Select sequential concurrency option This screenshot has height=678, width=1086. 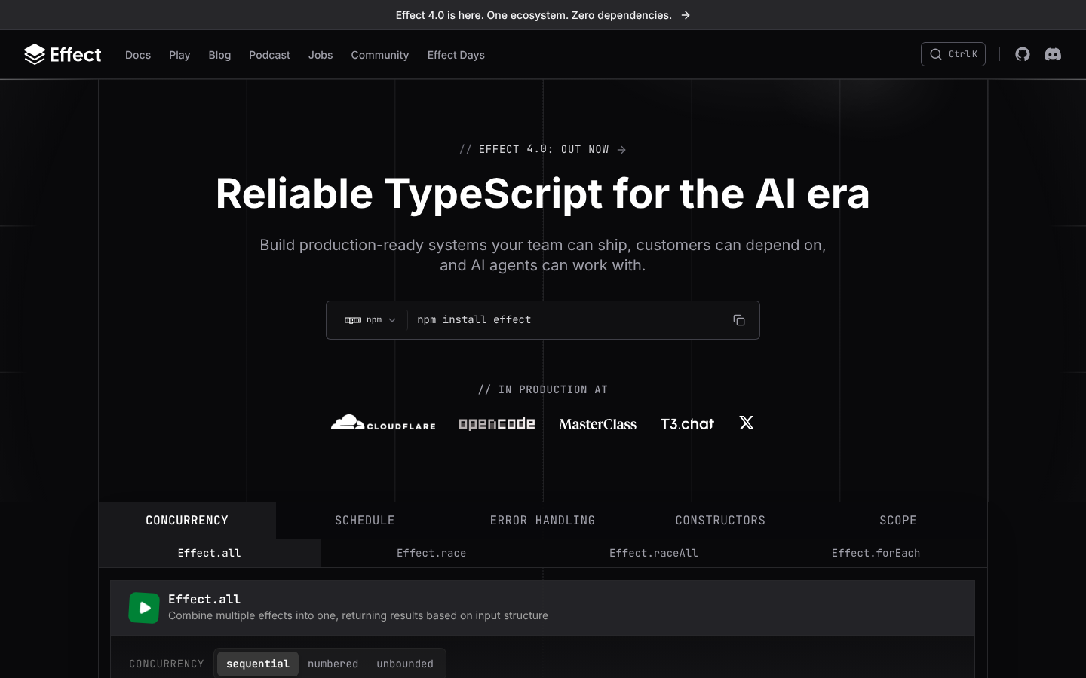click(x=258, y=664)
